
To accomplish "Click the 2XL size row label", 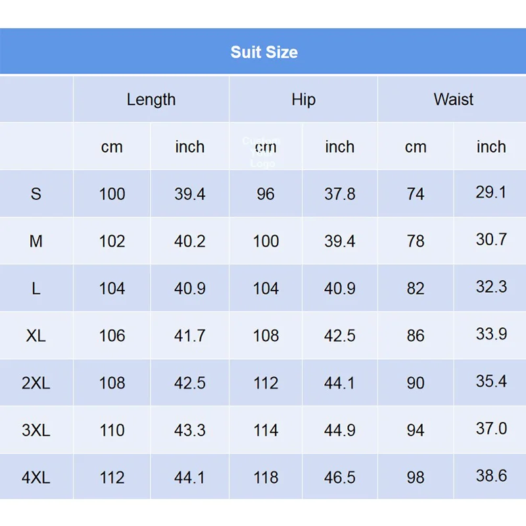I will [36, 383].
